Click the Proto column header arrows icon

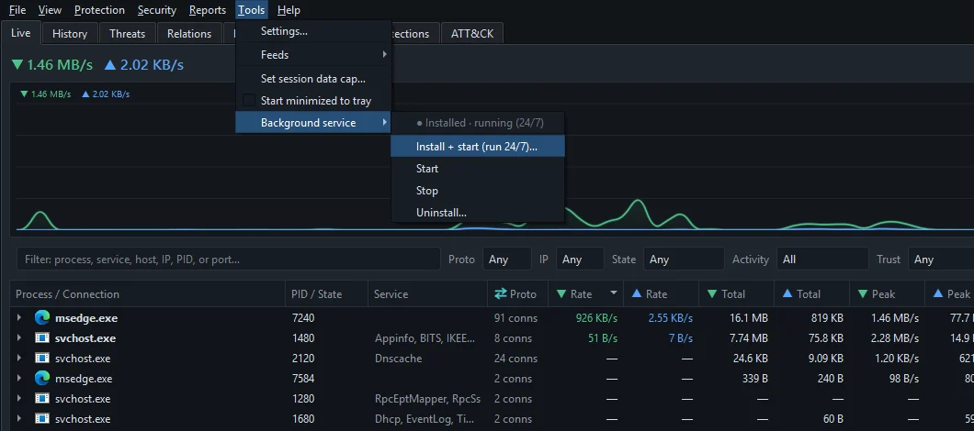[500, 294]
